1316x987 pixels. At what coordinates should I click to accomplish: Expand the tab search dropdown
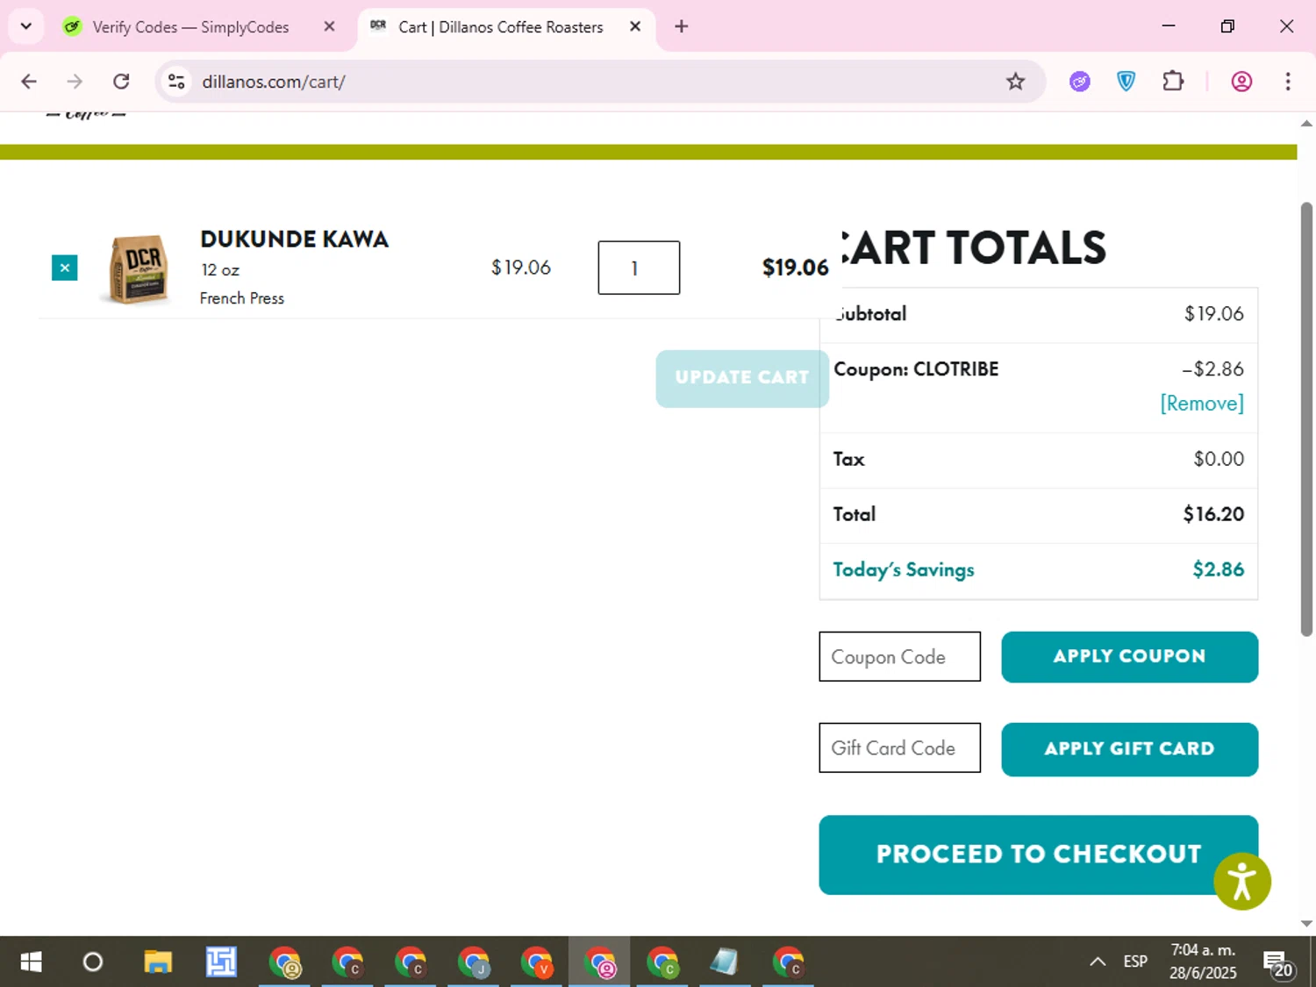coord(26,26)
